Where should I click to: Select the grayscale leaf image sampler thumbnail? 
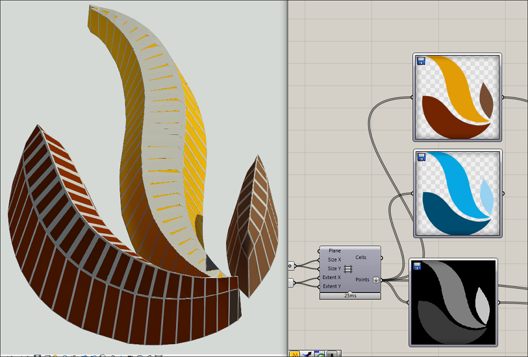(x=453, y=302)
